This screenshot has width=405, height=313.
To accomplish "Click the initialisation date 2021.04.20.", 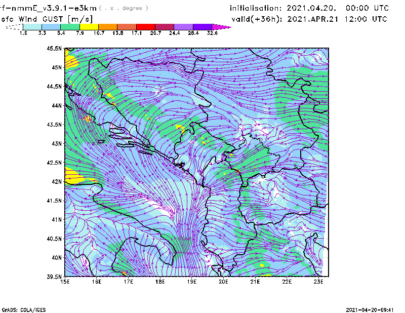I will (311, 8).
